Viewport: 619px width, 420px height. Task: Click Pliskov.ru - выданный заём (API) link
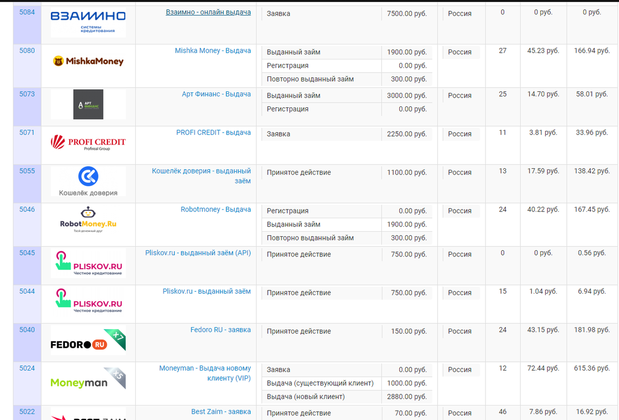(x=198, y=253)
